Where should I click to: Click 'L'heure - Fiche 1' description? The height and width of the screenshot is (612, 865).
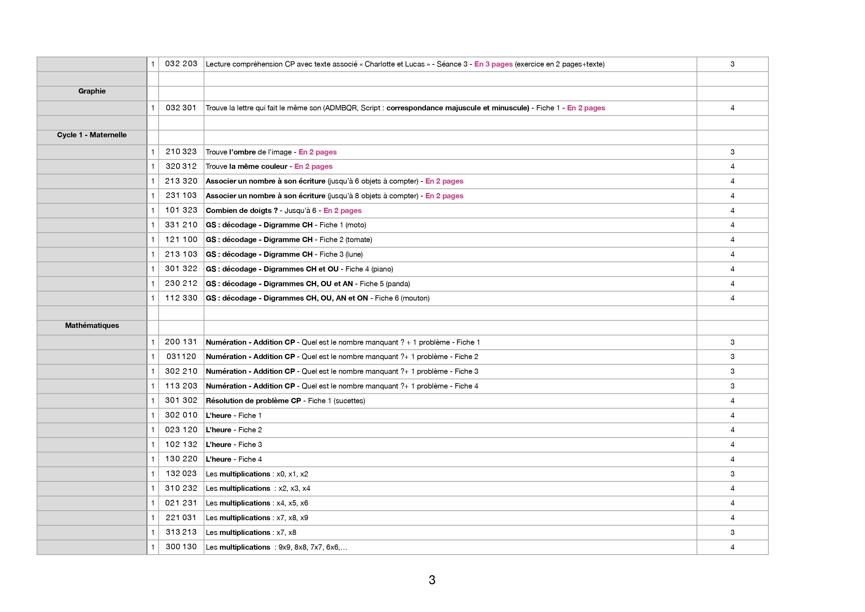coord(233,415)
